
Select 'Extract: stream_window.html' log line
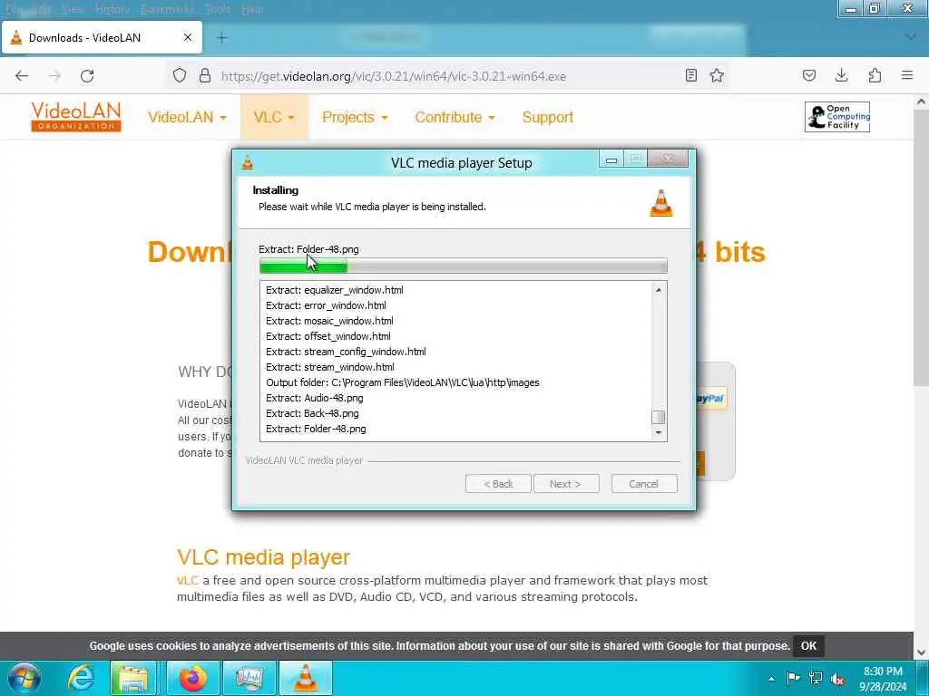pyautogui.click(x=330, y=367)
